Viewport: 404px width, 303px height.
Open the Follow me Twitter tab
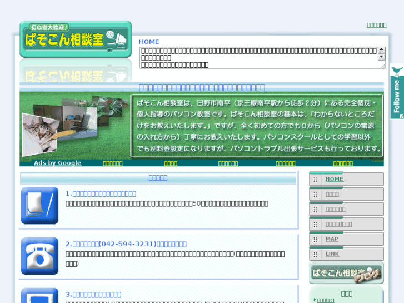point(397,91)
